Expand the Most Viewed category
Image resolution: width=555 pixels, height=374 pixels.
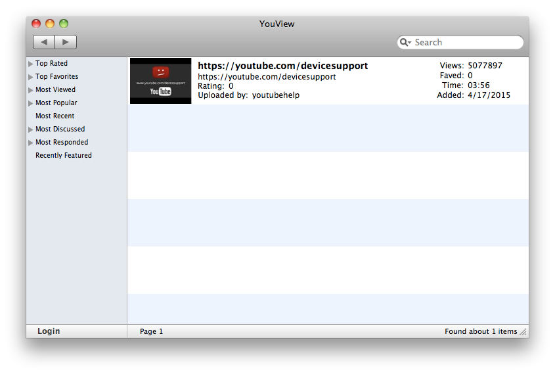[x=30, y=90]
